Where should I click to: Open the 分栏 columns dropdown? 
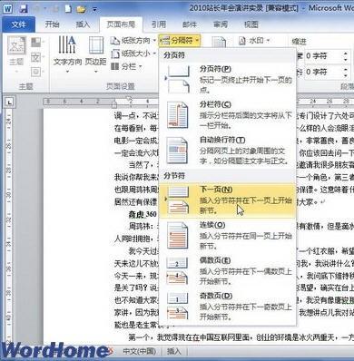coord(126,66)
